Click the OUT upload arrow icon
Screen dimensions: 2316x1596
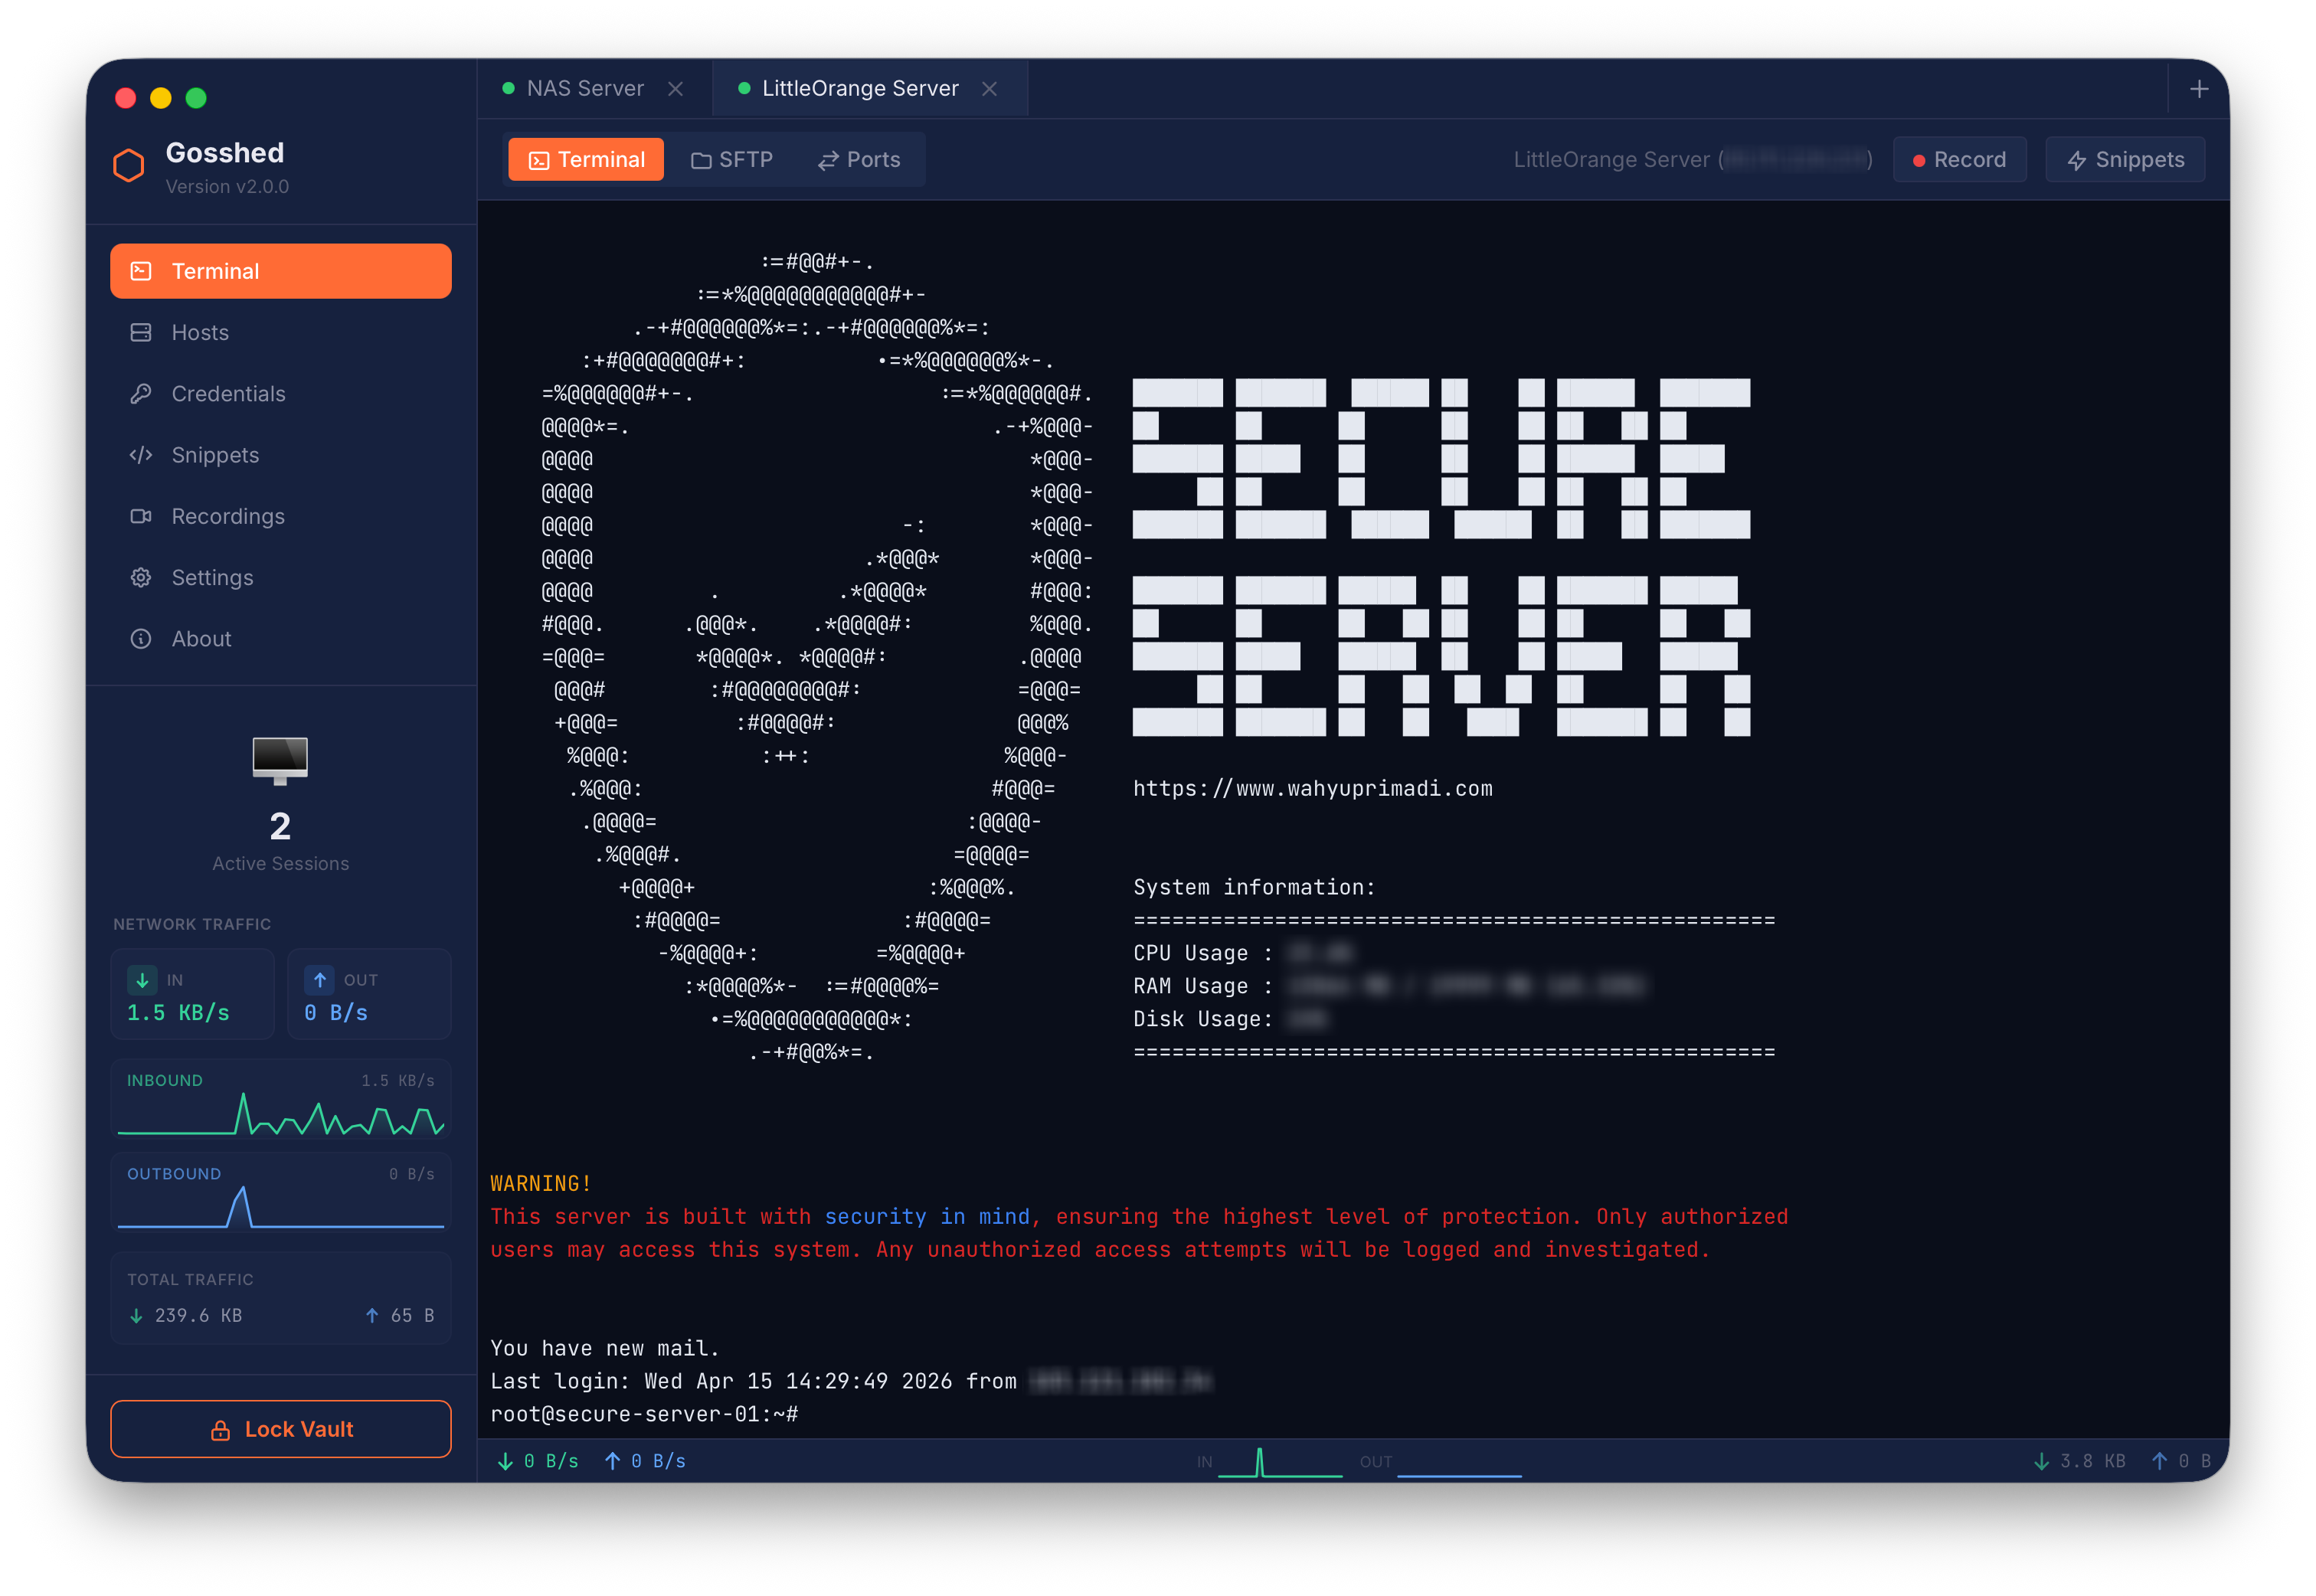pyautogui.click(x=319, y=980)
